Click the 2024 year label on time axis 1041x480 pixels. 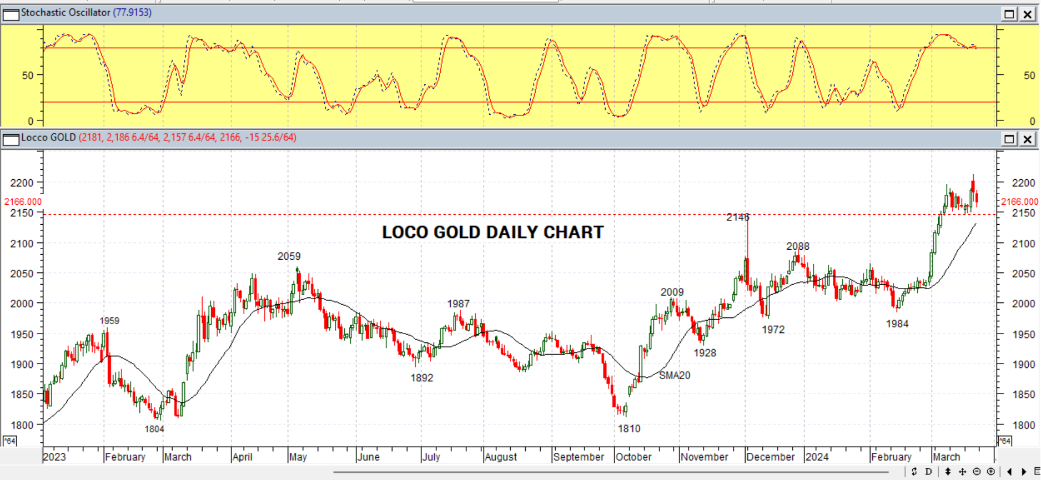(817, 457)
